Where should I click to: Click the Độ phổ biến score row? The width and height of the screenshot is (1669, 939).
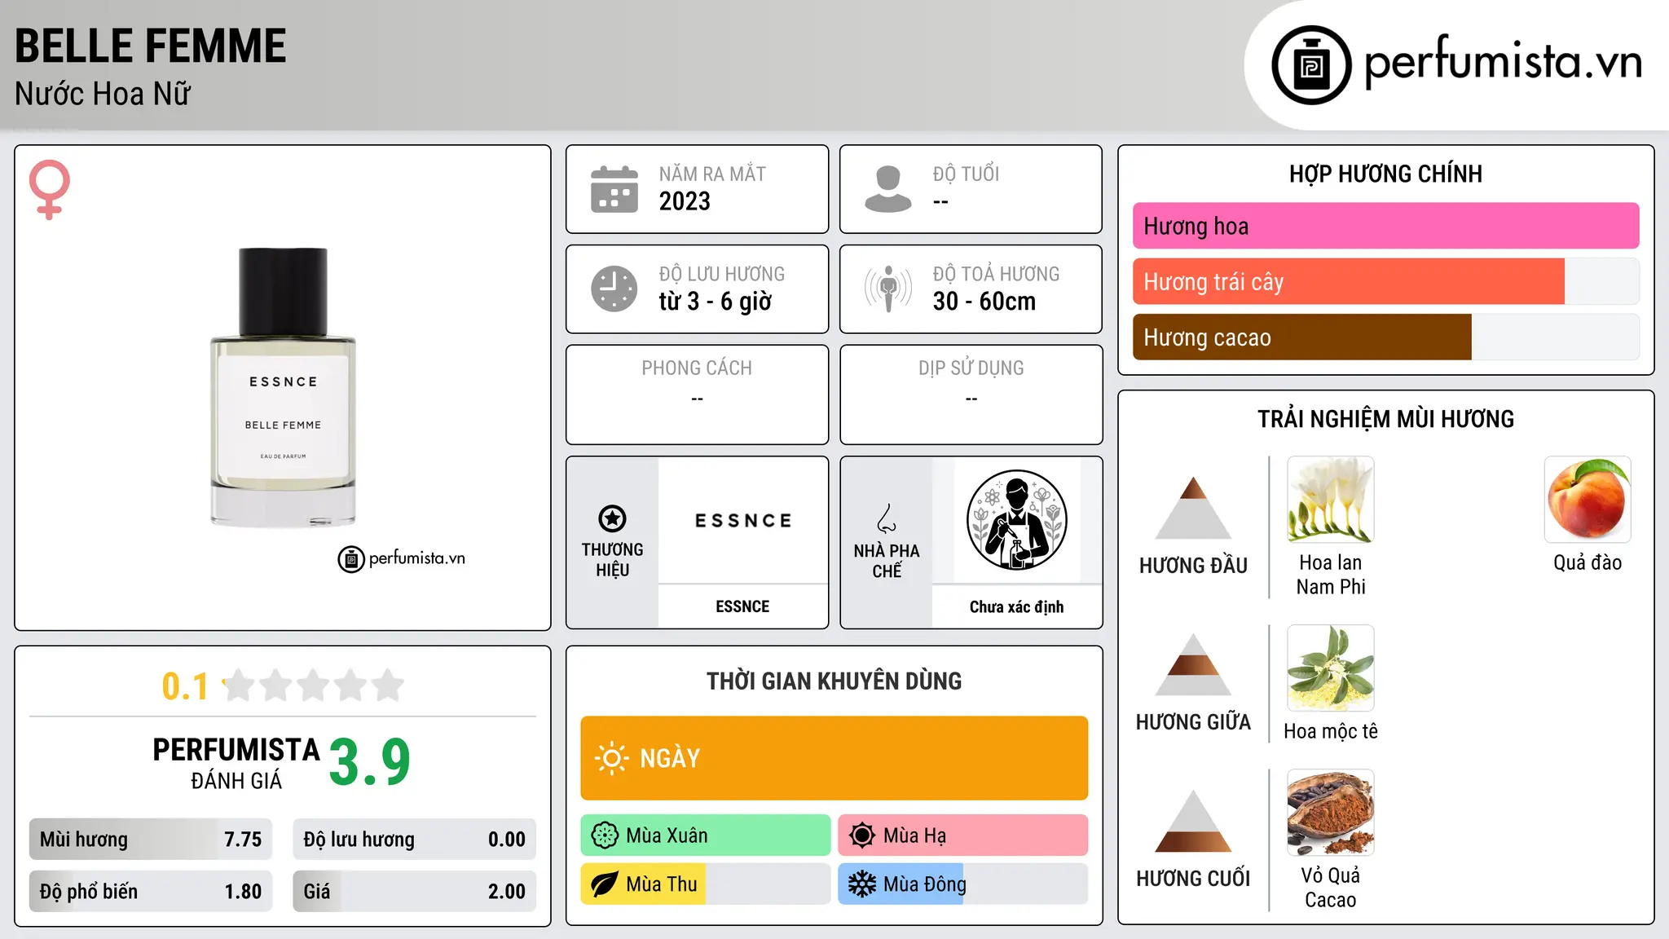pyautogui.click(x=151, y=892)
